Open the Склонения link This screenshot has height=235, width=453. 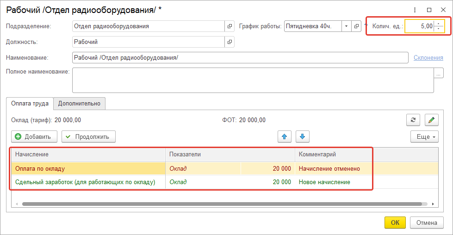[428, 57]
